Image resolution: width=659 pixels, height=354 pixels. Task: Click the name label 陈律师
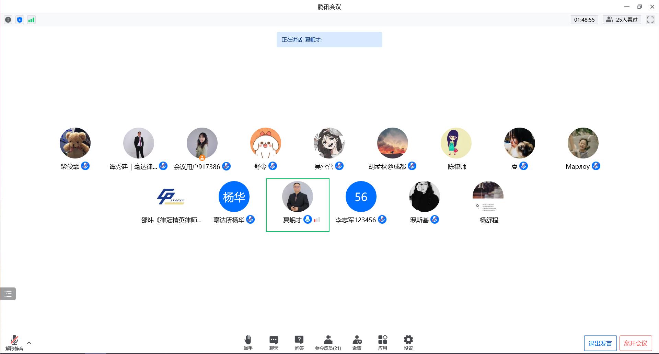coord(457,167)
